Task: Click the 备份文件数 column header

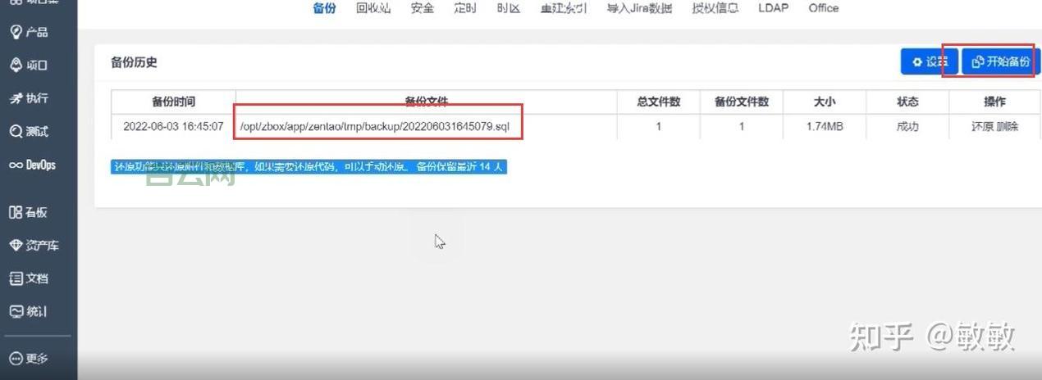Action: click(742, 102)
